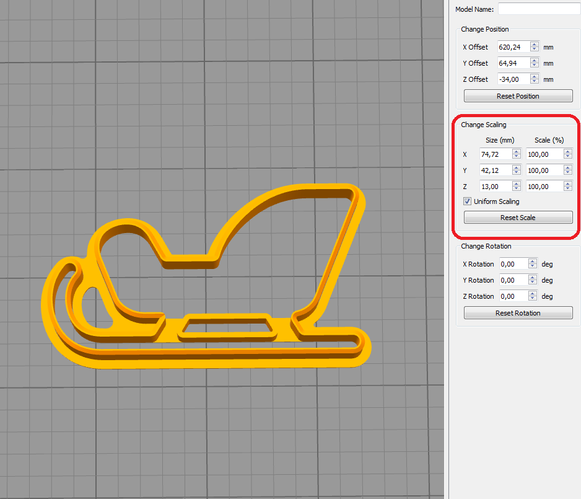Image resolution: width=581 pixels, height=499 pixels.
Task: Increase Y scale percent up arrow
Action: click(x=568, y=167)
